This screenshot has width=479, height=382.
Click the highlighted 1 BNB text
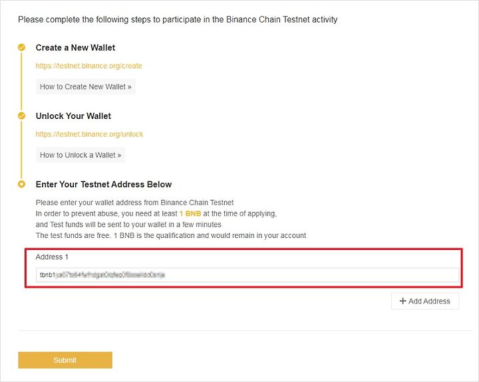coord(190,213)
